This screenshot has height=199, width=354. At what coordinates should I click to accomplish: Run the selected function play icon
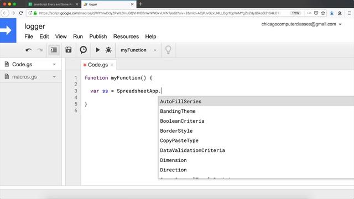pyautogui.click(x=97, y=50)
